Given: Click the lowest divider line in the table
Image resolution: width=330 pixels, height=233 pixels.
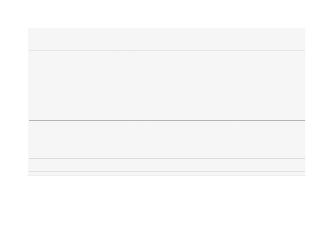Looking at the screenshot, I should pos(167,172).
